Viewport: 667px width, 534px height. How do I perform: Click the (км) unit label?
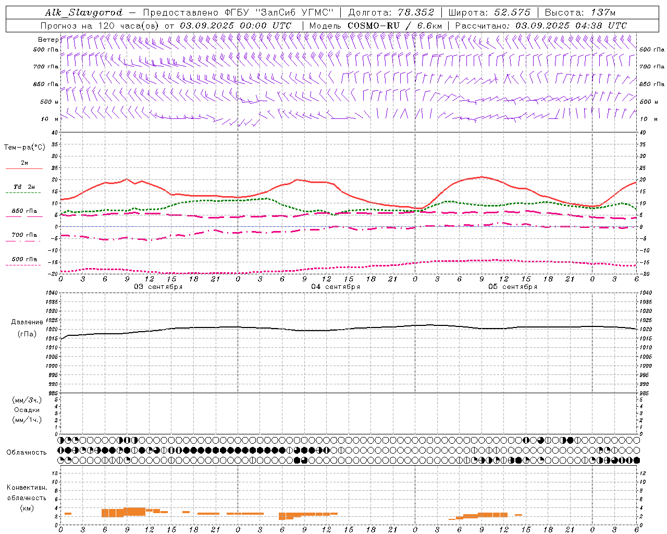point(27,508)
